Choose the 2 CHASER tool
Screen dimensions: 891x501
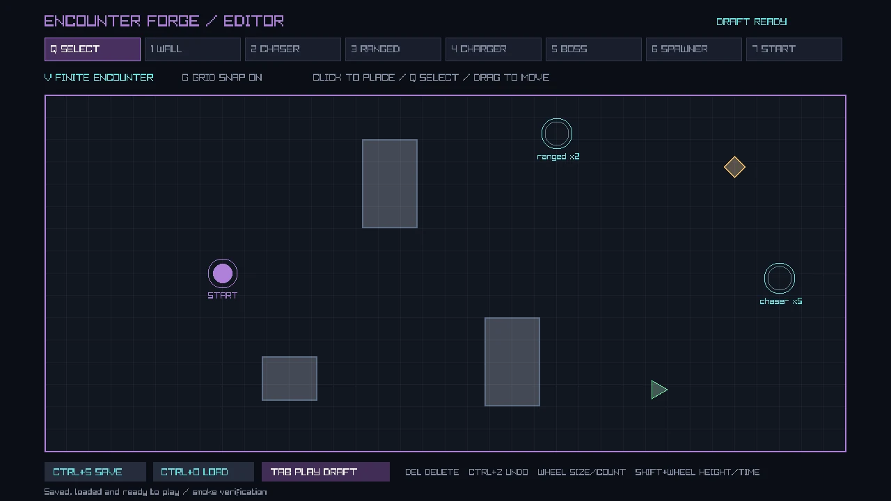[x=293, y=49]
